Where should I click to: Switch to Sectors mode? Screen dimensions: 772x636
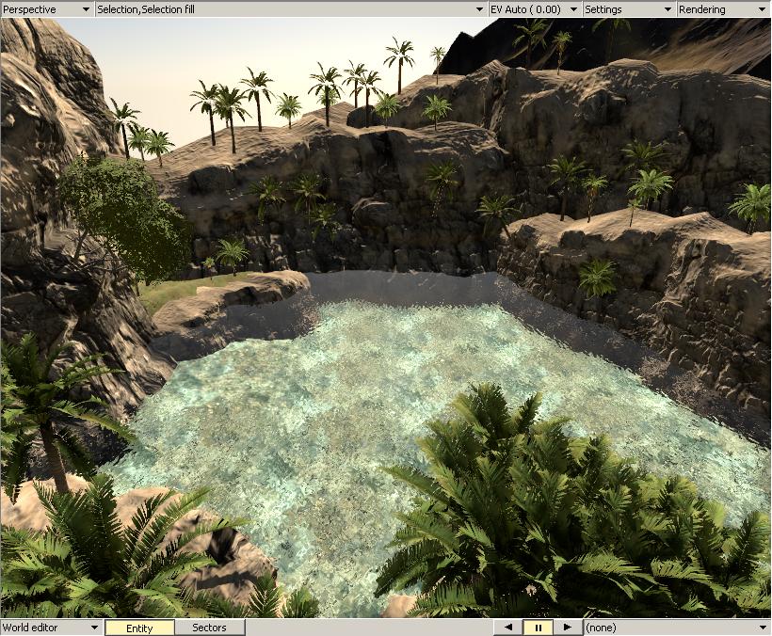210,628
